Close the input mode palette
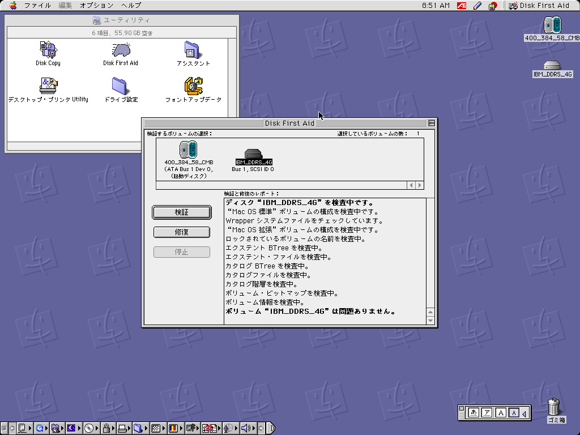The width and height of the screenshot is (580, 435). [x=461, y=408]
